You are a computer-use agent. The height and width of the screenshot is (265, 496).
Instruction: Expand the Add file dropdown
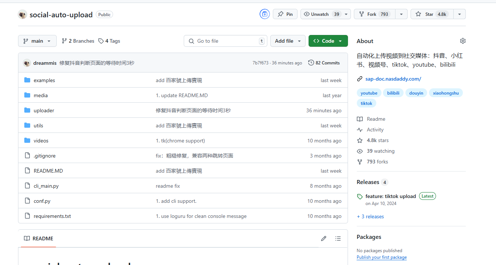tap(288, 41)
